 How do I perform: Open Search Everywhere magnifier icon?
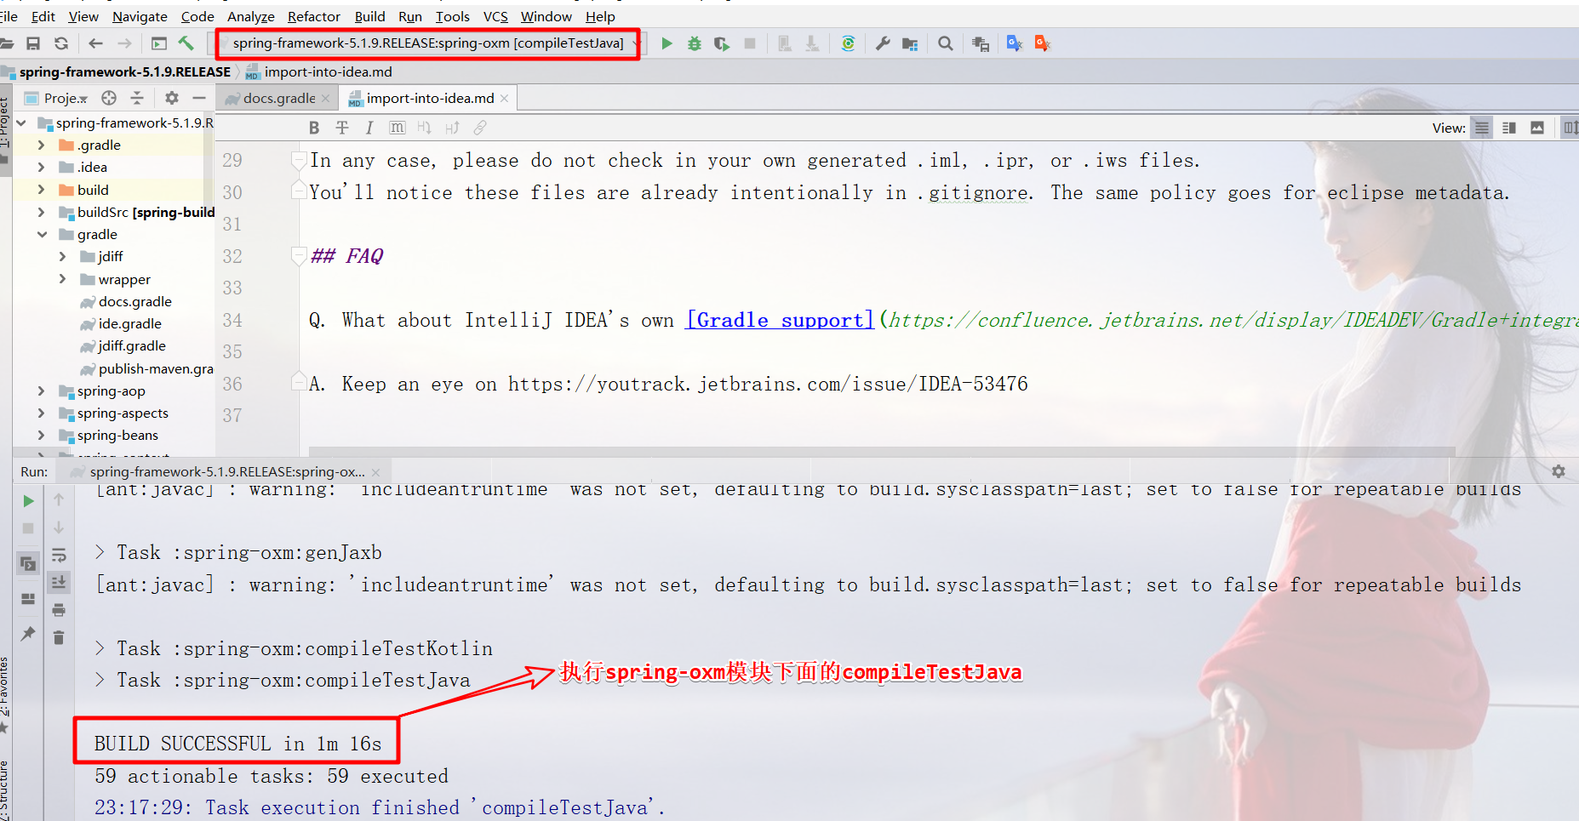point(945,43)
